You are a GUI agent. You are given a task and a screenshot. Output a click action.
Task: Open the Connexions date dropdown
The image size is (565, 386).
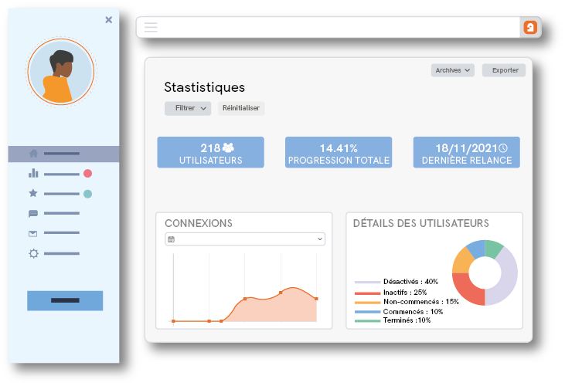point(245,239)
